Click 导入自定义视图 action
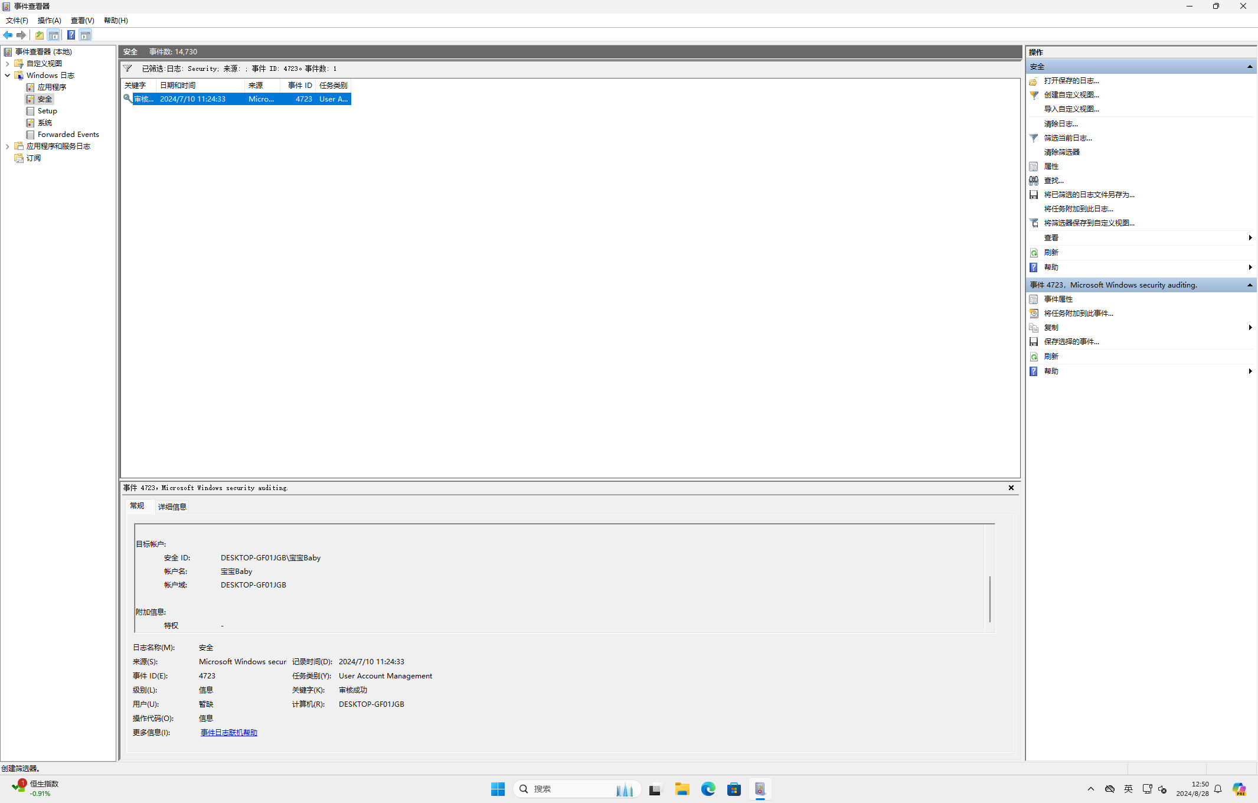Screen dimensions: 1258x803 1071,109
